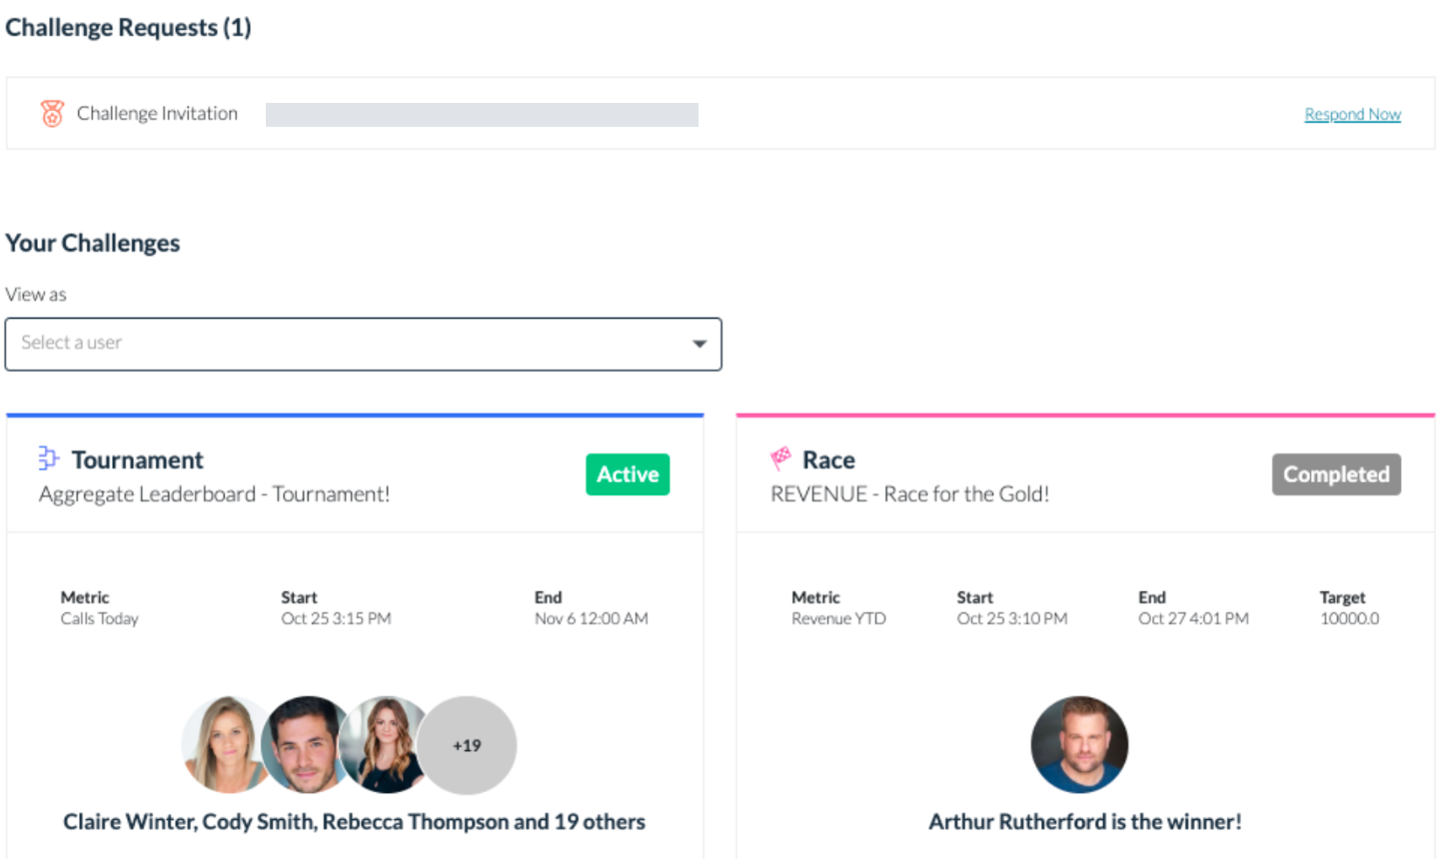
Task: Click the 'Oct 27 4:01 PM' end date
Action: point(1193,618)
